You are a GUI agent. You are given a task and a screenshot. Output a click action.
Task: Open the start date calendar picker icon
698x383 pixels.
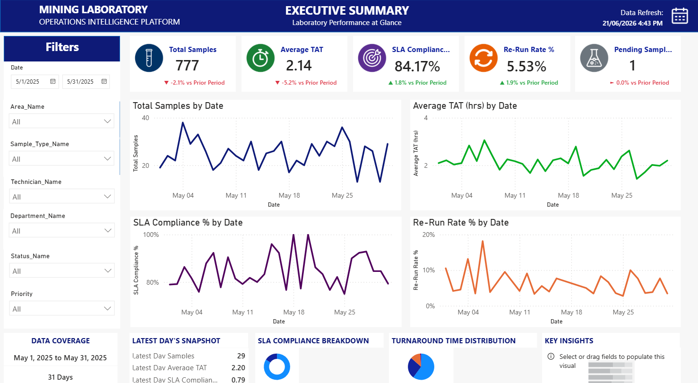pos(53,81)
